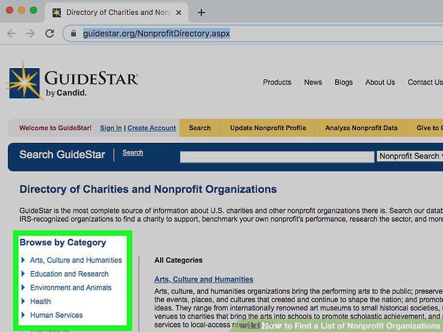Expand arrow beside Education and Research
This screenshot has width=443, height=332.
[23, 274]
